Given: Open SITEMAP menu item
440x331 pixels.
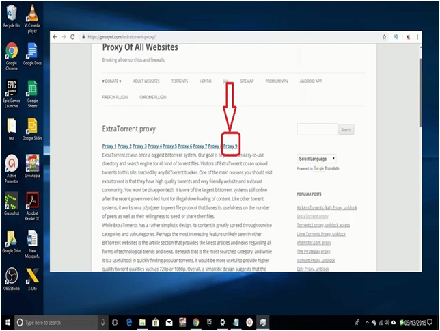Looking at the screenshot, I should (x=247, y=81).
